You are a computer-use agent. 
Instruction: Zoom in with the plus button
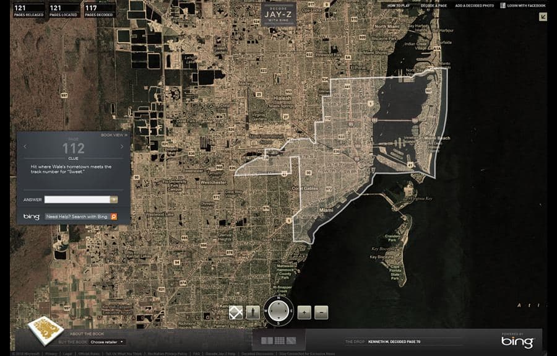(x=304, y=313)
